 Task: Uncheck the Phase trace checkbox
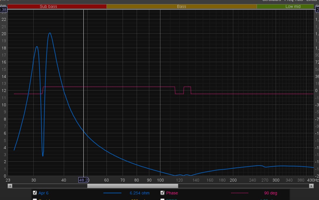[x=162, y=193]
